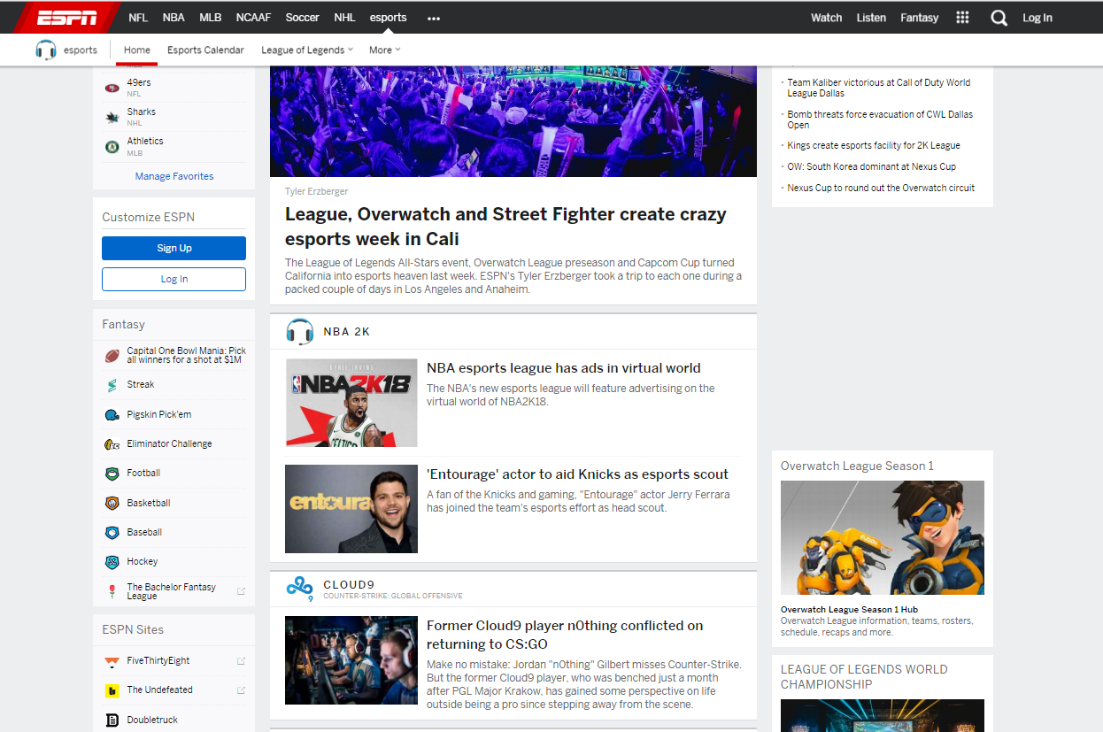This screenshot has width=1103, height=732.
Task: Click the Watch link
Action: [827, 18]
